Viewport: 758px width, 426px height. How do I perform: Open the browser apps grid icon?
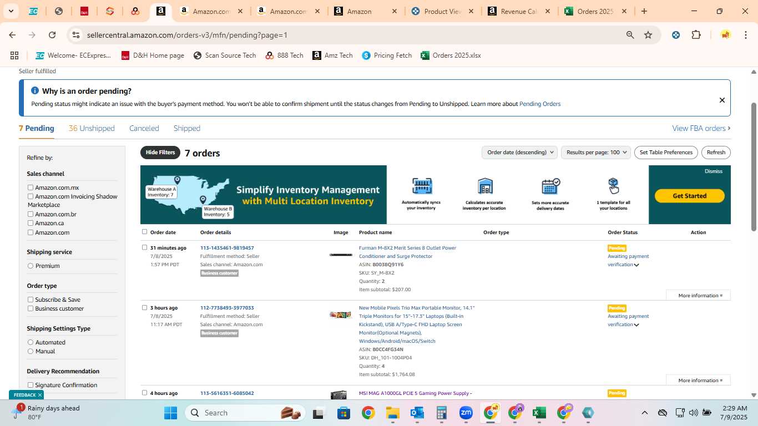[14, 55]
